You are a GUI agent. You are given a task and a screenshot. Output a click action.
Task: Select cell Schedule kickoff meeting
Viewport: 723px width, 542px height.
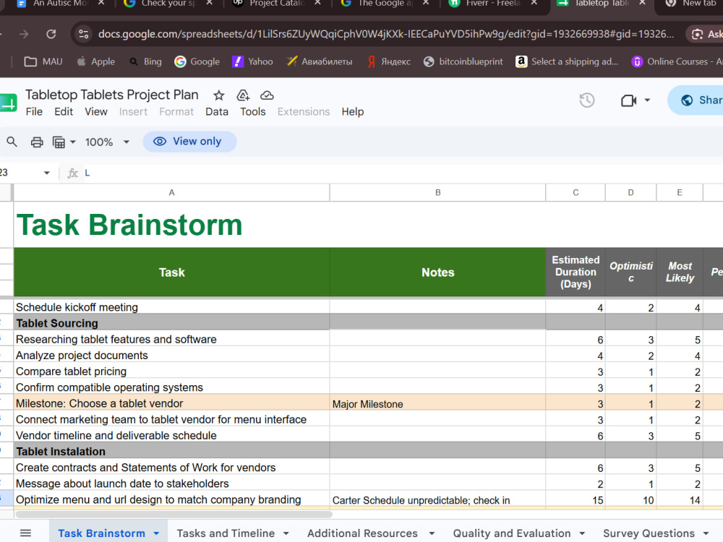171,307
